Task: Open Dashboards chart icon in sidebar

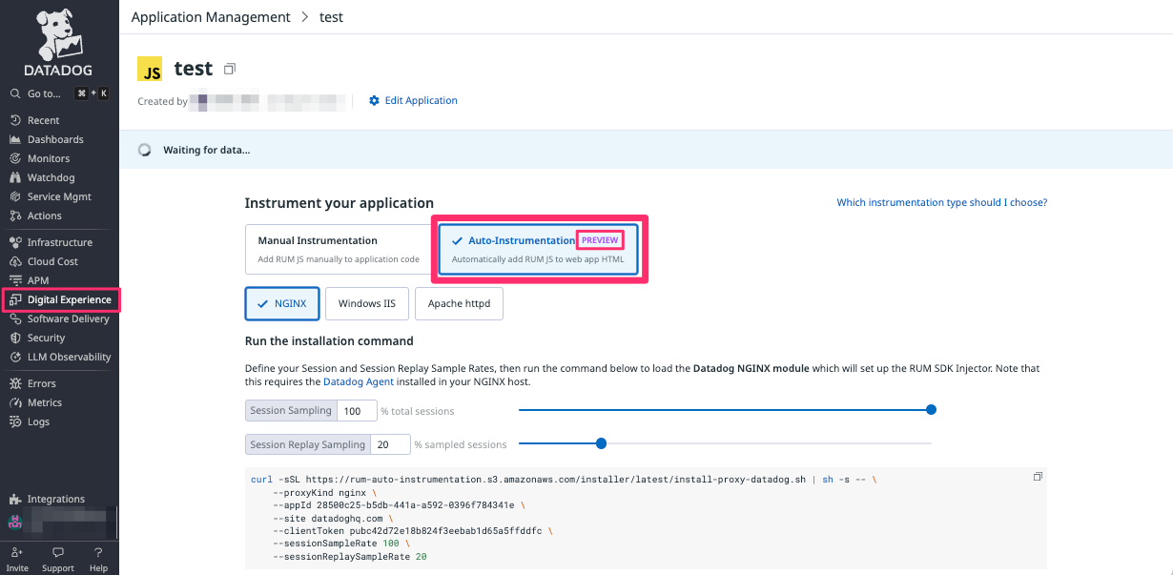Action: point(15,139)
